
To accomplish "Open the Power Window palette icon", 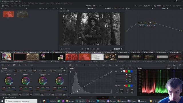I will coord(90,65).
